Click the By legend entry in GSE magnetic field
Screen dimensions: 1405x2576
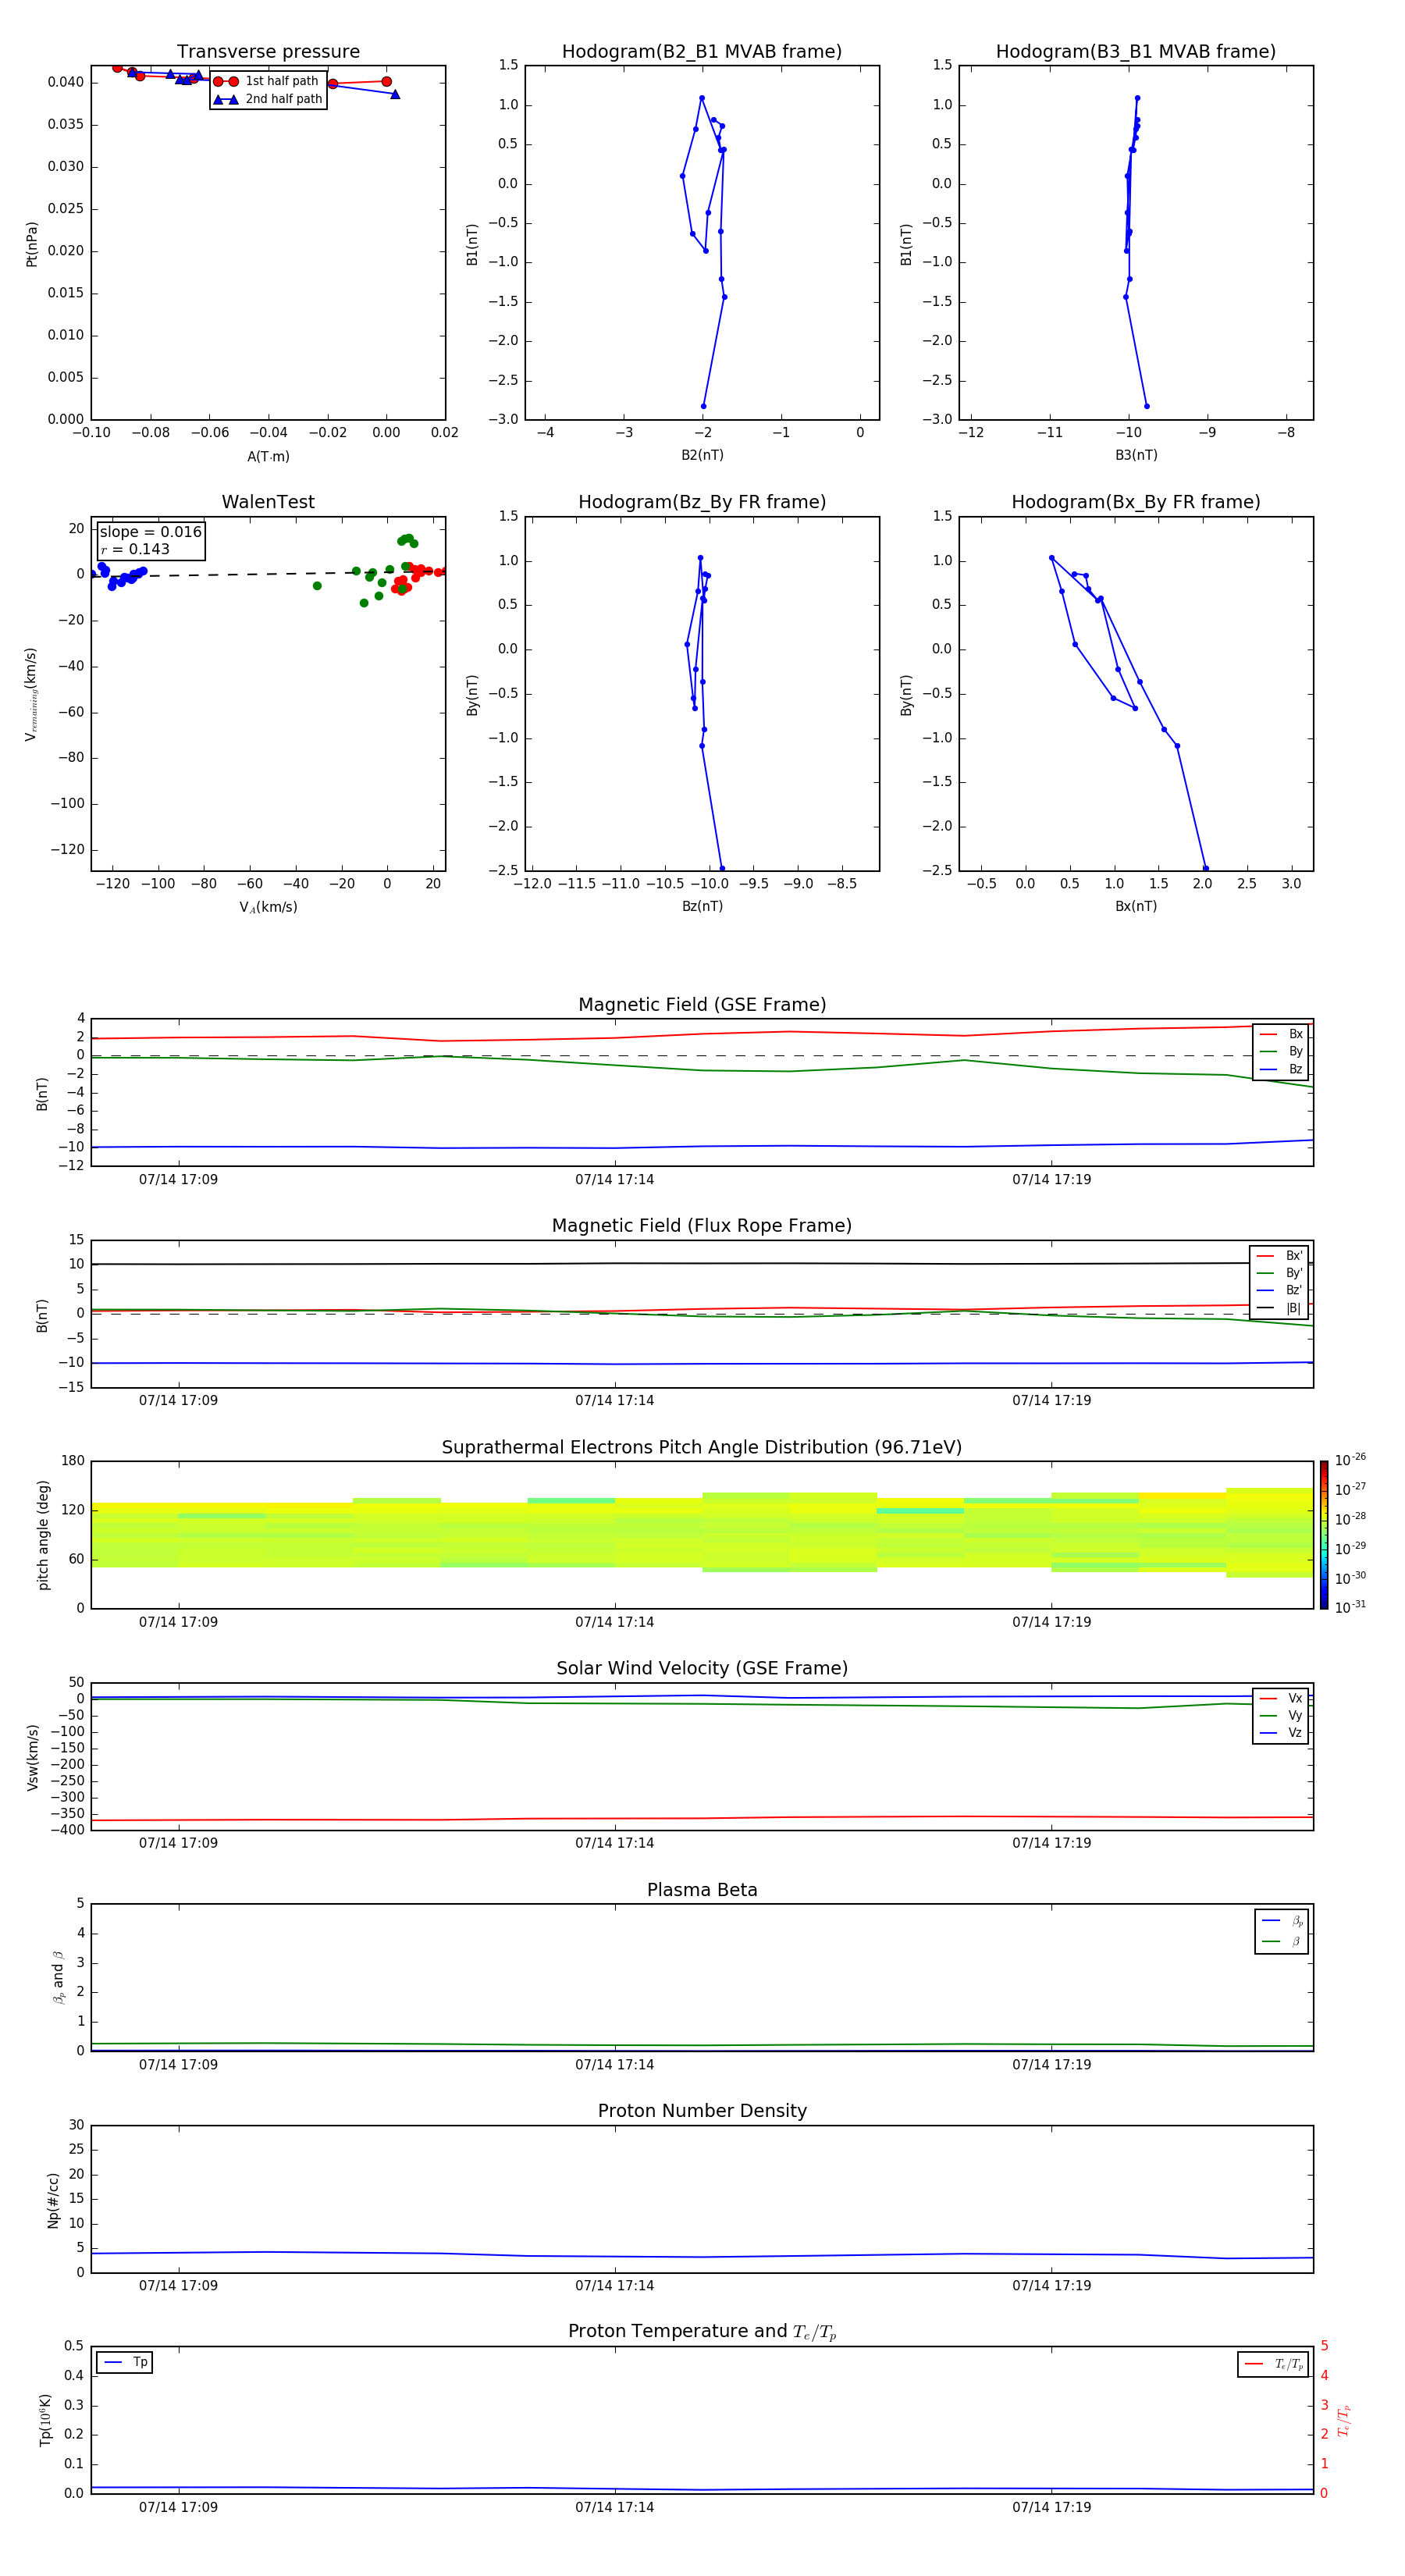[x=1281, y=1052]
